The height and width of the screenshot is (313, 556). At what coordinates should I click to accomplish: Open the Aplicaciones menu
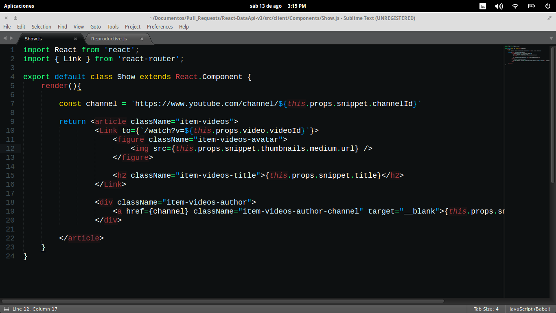19,6
